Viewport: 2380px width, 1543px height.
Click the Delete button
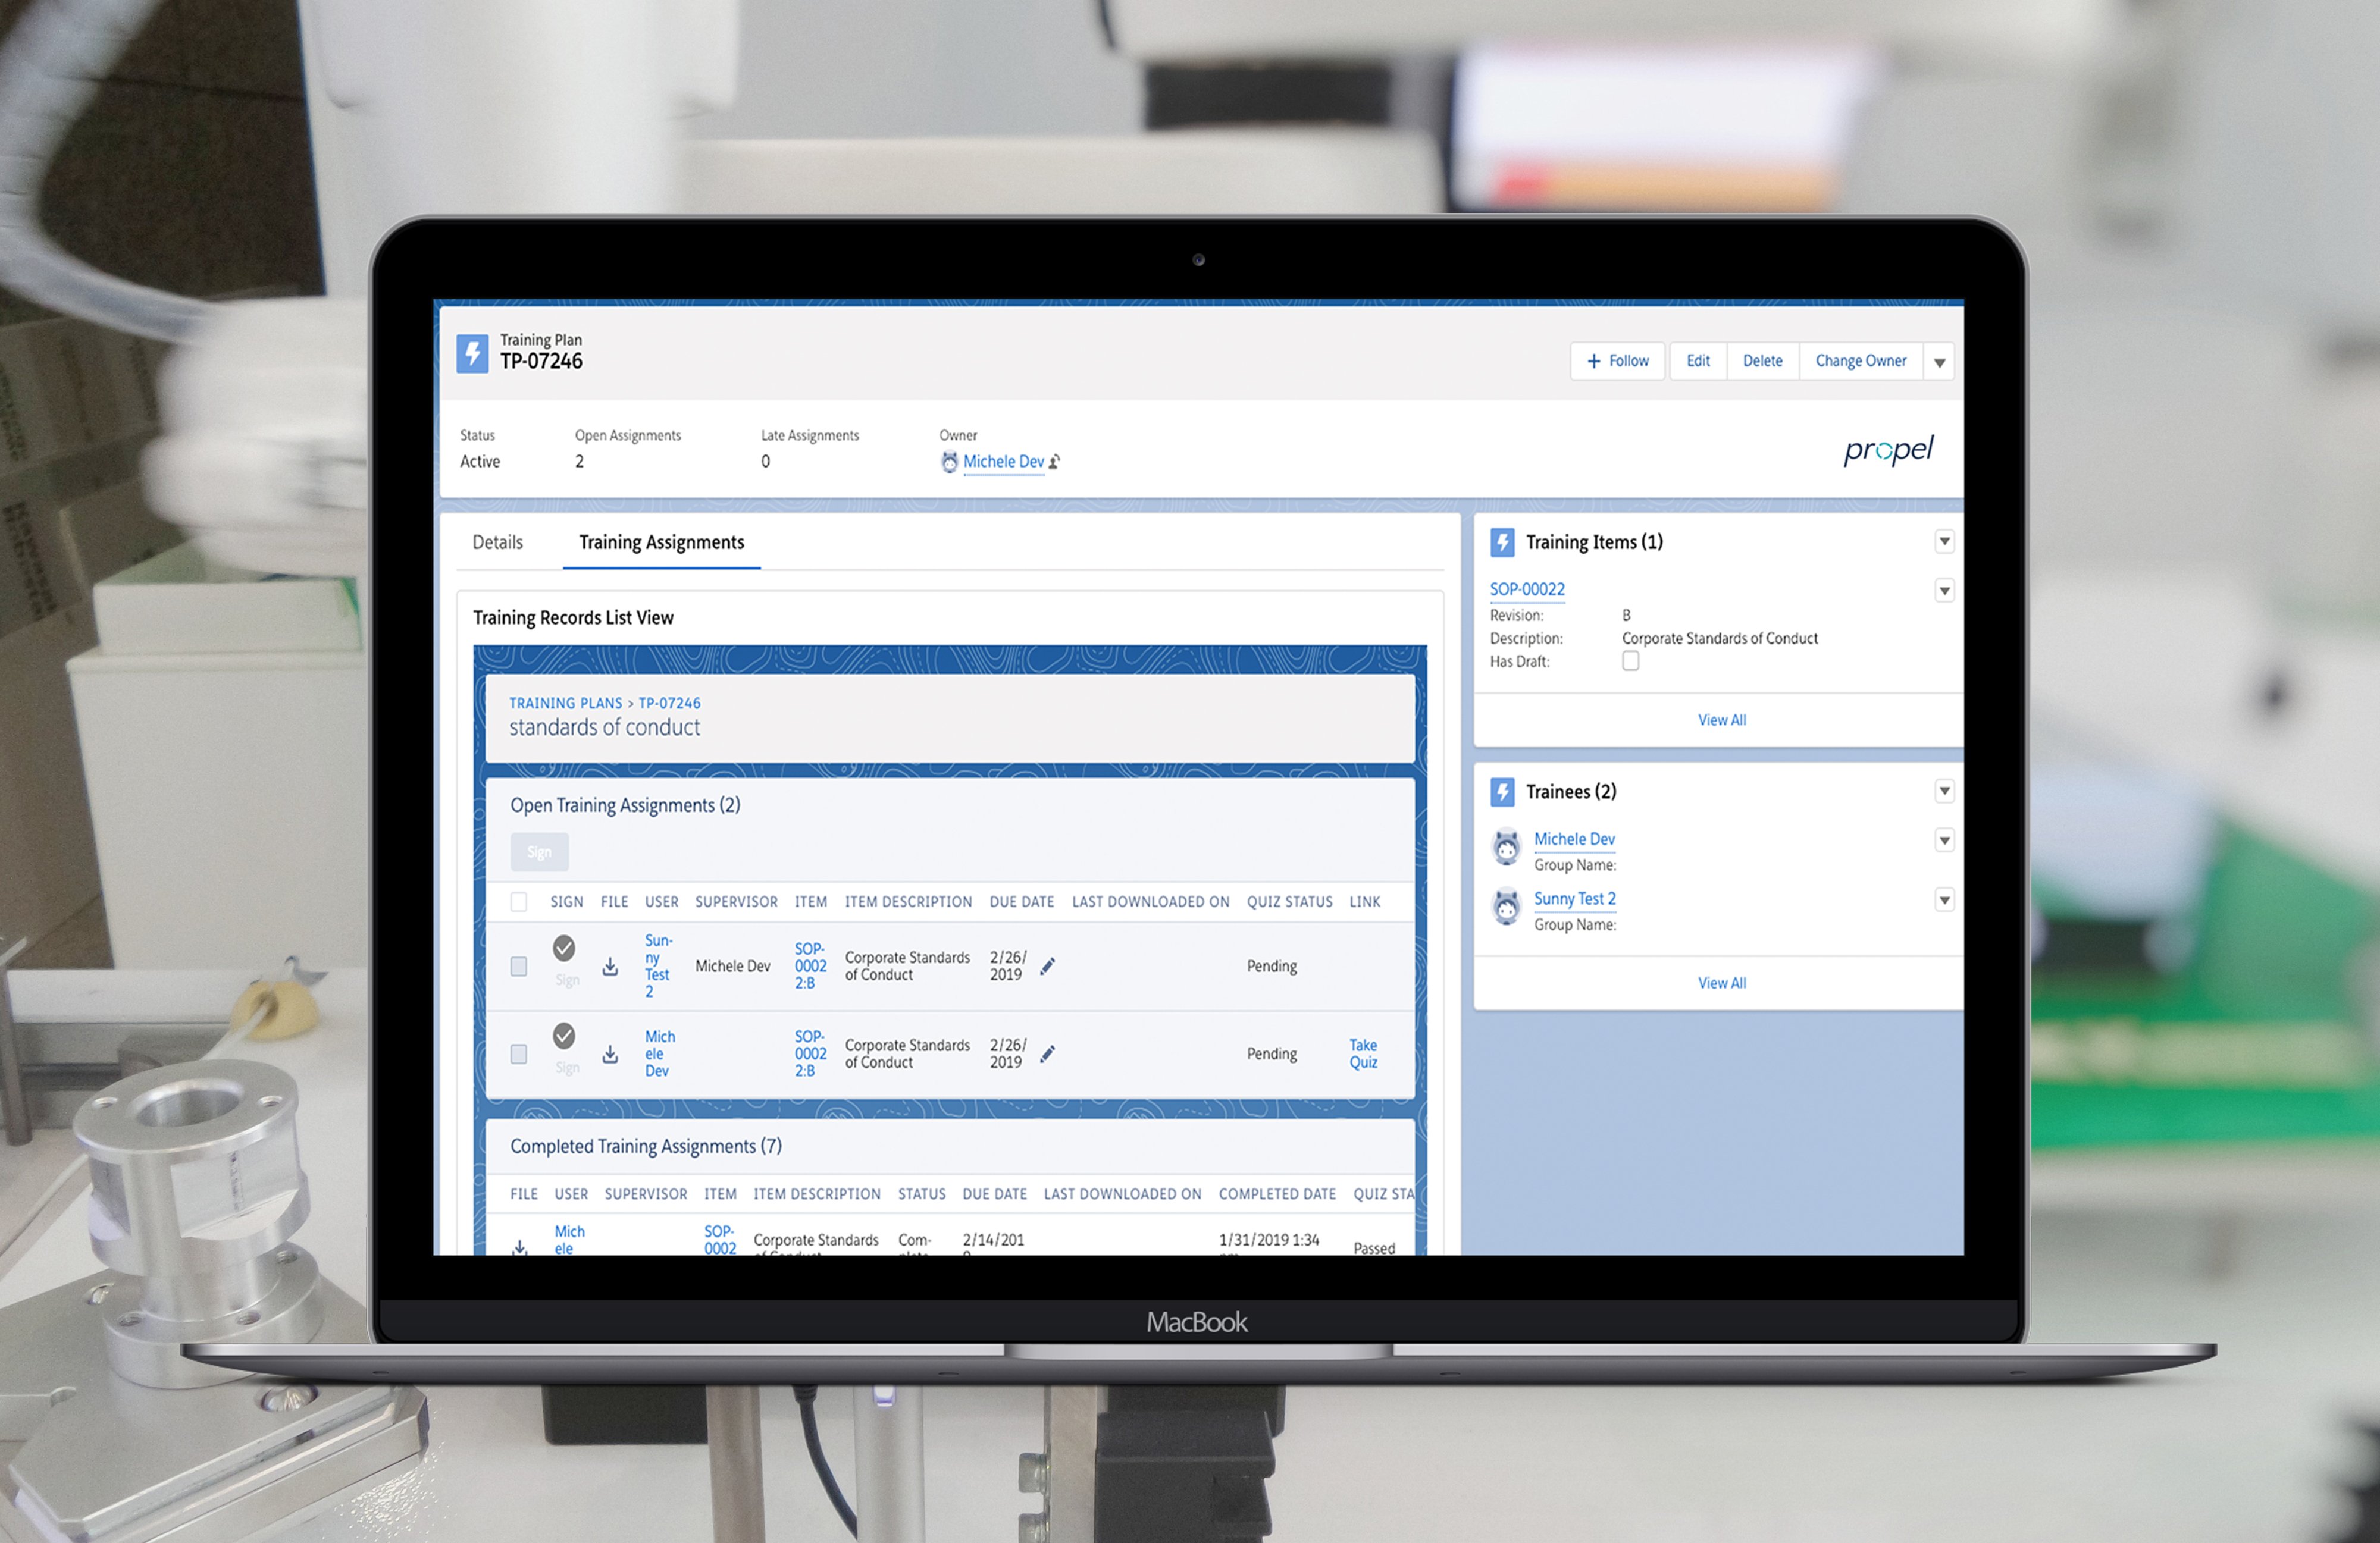pyautogui.click(x=1762, y=361)
